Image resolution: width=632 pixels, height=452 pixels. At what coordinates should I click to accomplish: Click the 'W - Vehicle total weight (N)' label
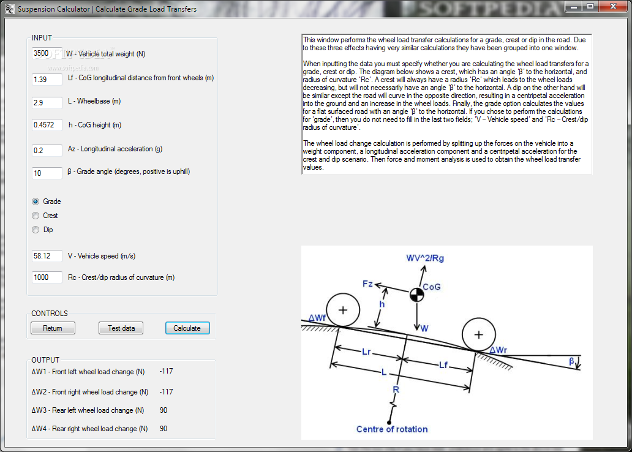click(105, 54)
